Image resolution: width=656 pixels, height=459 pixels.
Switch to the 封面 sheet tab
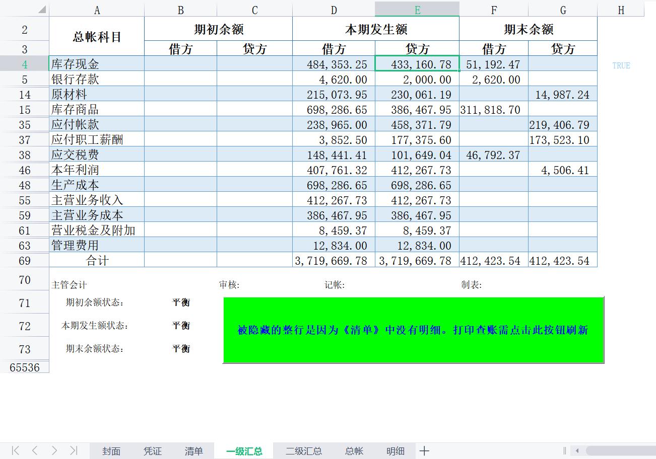pyautogui.click(x=111, y=451)
